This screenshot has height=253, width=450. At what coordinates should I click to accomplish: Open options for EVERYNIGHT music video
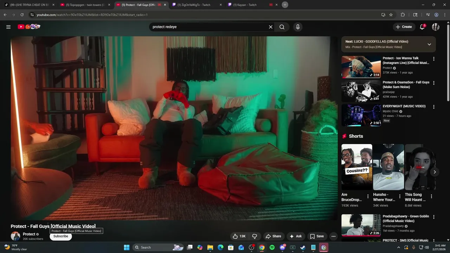(x=433, y=107)
